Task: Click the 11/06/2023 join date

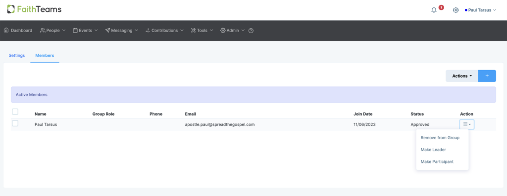Action: pos(365,124)
